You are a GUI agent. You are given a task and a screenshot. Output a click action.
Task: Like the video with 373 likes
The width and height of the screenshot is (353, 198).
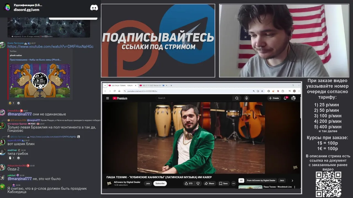pos(189,183)
